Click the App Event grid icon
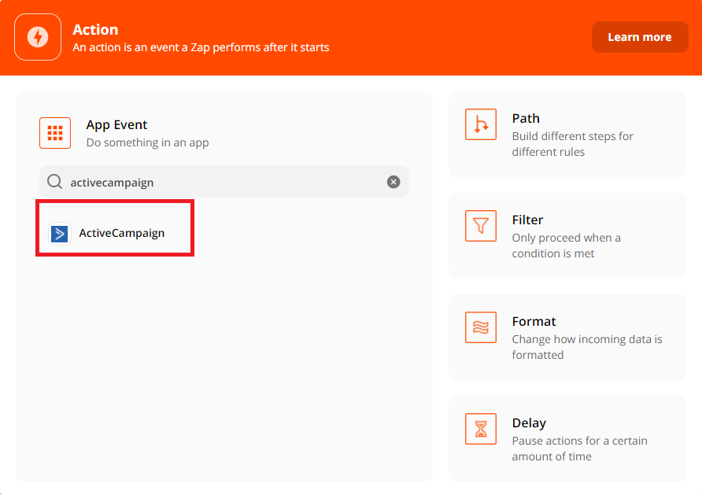The image size is (702, 495). [55, 133]
